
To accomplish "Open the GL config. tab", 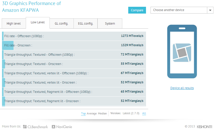I will pos(61,24).
